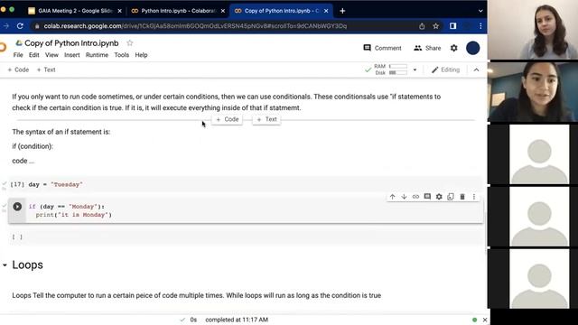Image resolution: width=578 pixels, height=325 pixels.
Task: Switch to Python Intro.ipynb tab
Action: pos(177,11)
